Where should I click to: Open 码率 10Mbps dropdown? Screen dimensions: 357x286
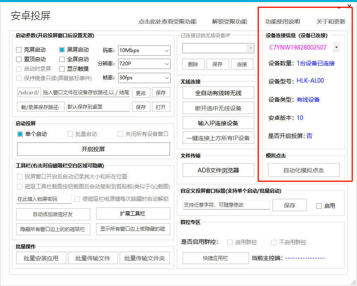click(x=144, y=50)
